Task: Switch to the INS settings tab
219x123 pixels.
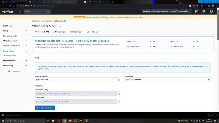Action: (60, 32)
